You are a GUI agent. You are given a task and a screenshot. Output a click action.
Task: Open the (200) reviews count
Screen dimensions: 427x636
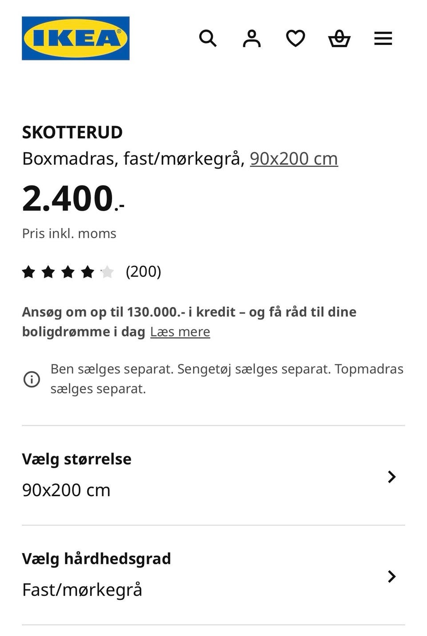click(x=143, y=271)
